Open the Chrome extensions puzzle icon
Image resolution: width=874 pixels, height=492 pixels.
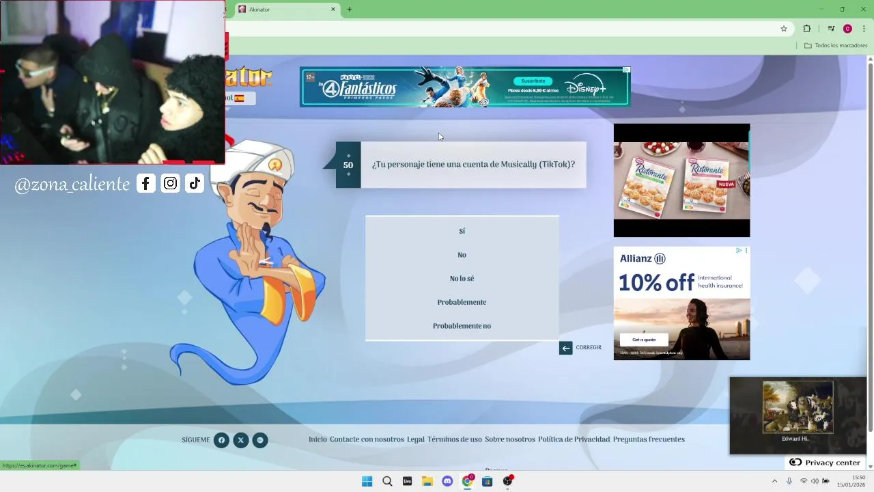point(807,29)
